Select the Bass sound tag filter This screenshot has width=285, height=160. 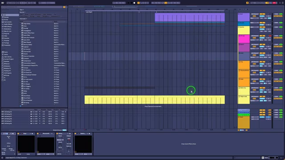pos(22,14)
